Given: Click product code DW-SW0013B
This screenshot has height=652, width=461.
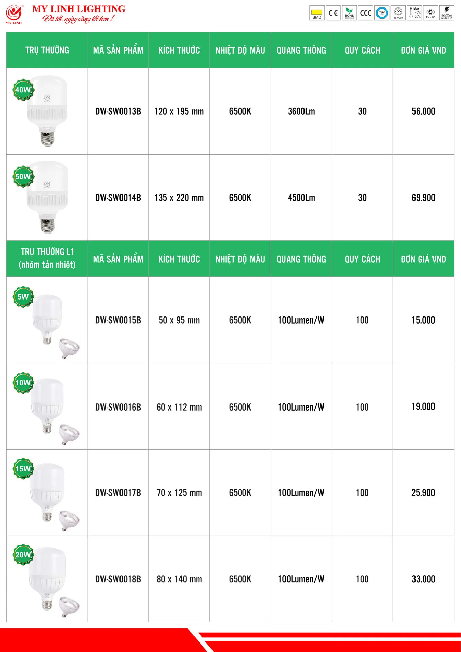Looking at the screenshot, I should coord(118,111).
